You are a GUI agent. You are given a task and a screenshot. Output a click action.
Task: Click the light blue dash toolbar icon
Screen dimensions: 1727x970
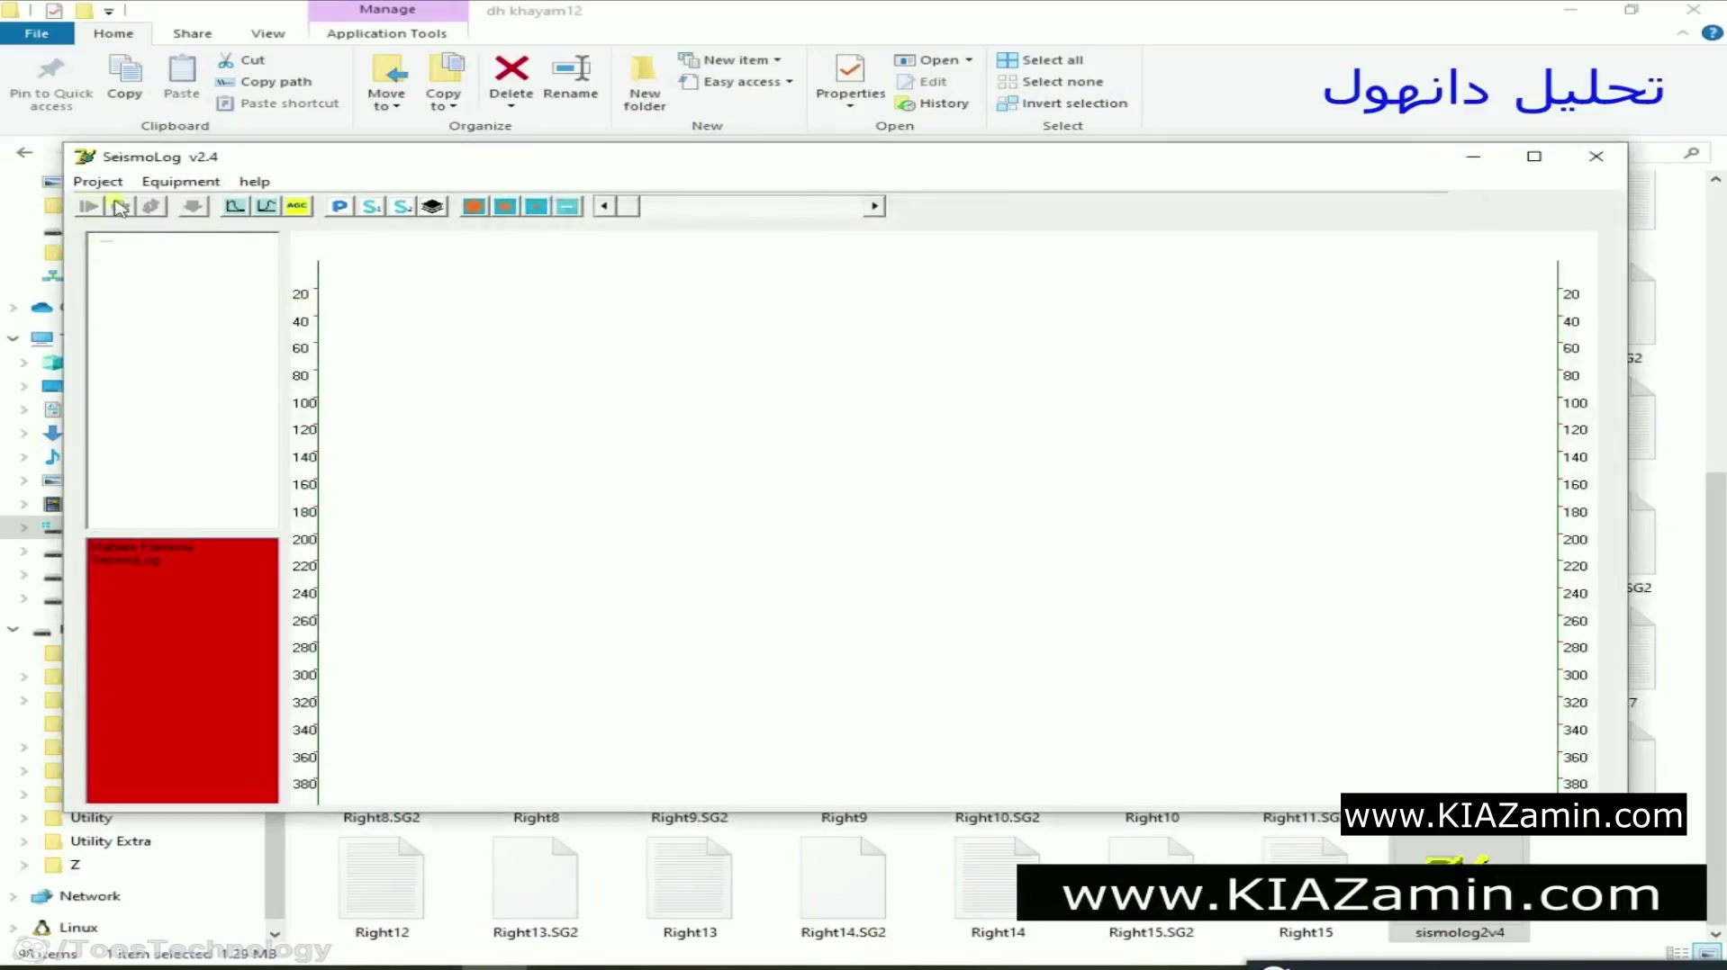click(x=567, y=206)
